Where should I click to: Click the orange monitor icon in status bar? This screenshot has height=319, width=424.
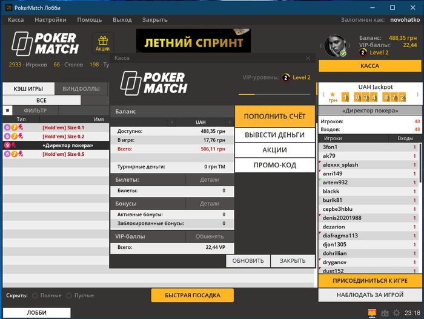pos(372,313)
